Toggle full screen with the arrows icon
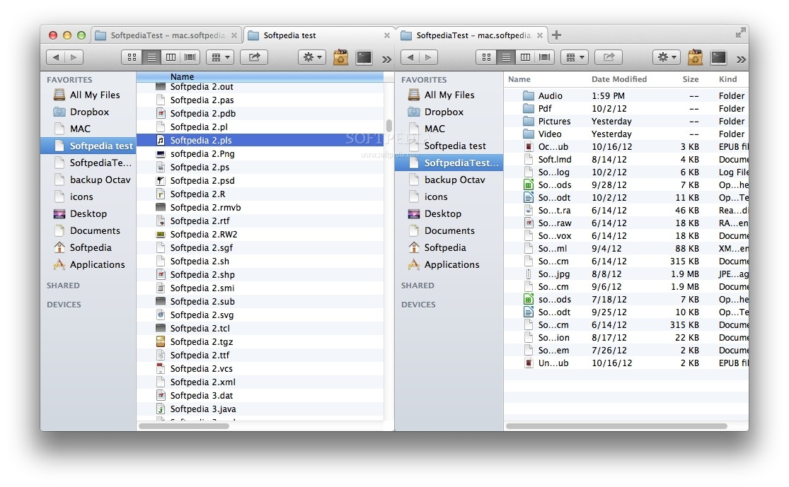The image size is (789, 487). click(740, 33)
